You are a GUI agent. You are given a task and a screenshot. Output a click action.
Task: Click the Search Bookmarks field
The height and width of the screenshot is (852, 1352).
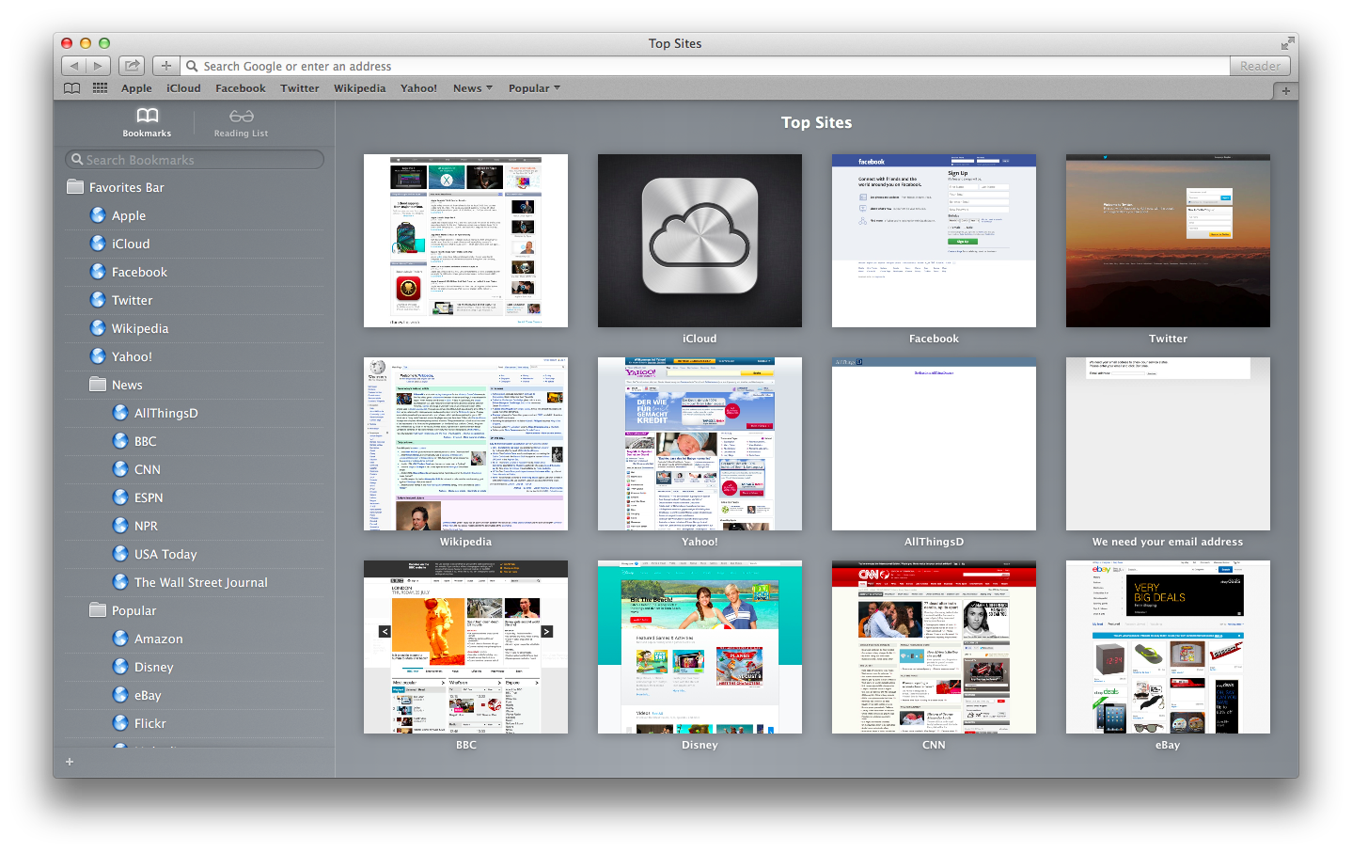195,160
